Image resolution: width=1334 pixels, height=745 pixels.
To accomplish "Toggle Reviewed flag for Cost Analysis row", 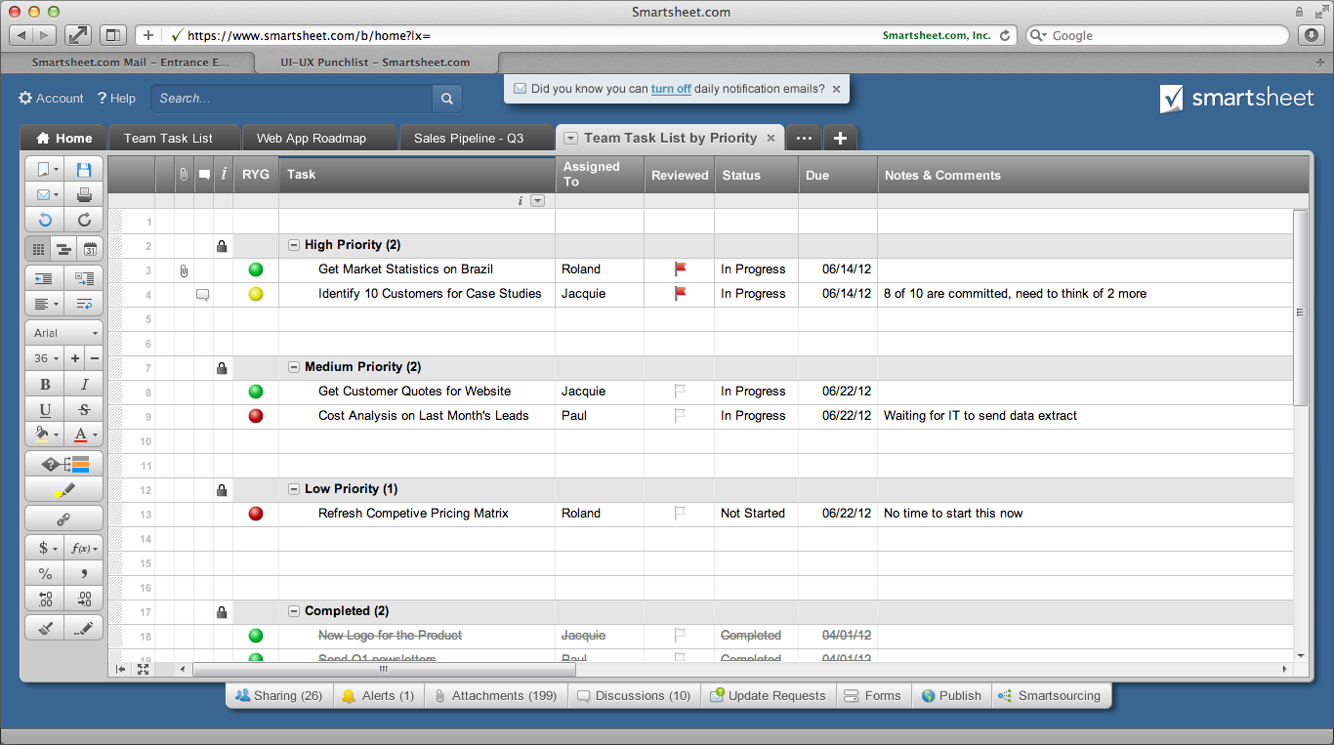I will pos(681,416).
